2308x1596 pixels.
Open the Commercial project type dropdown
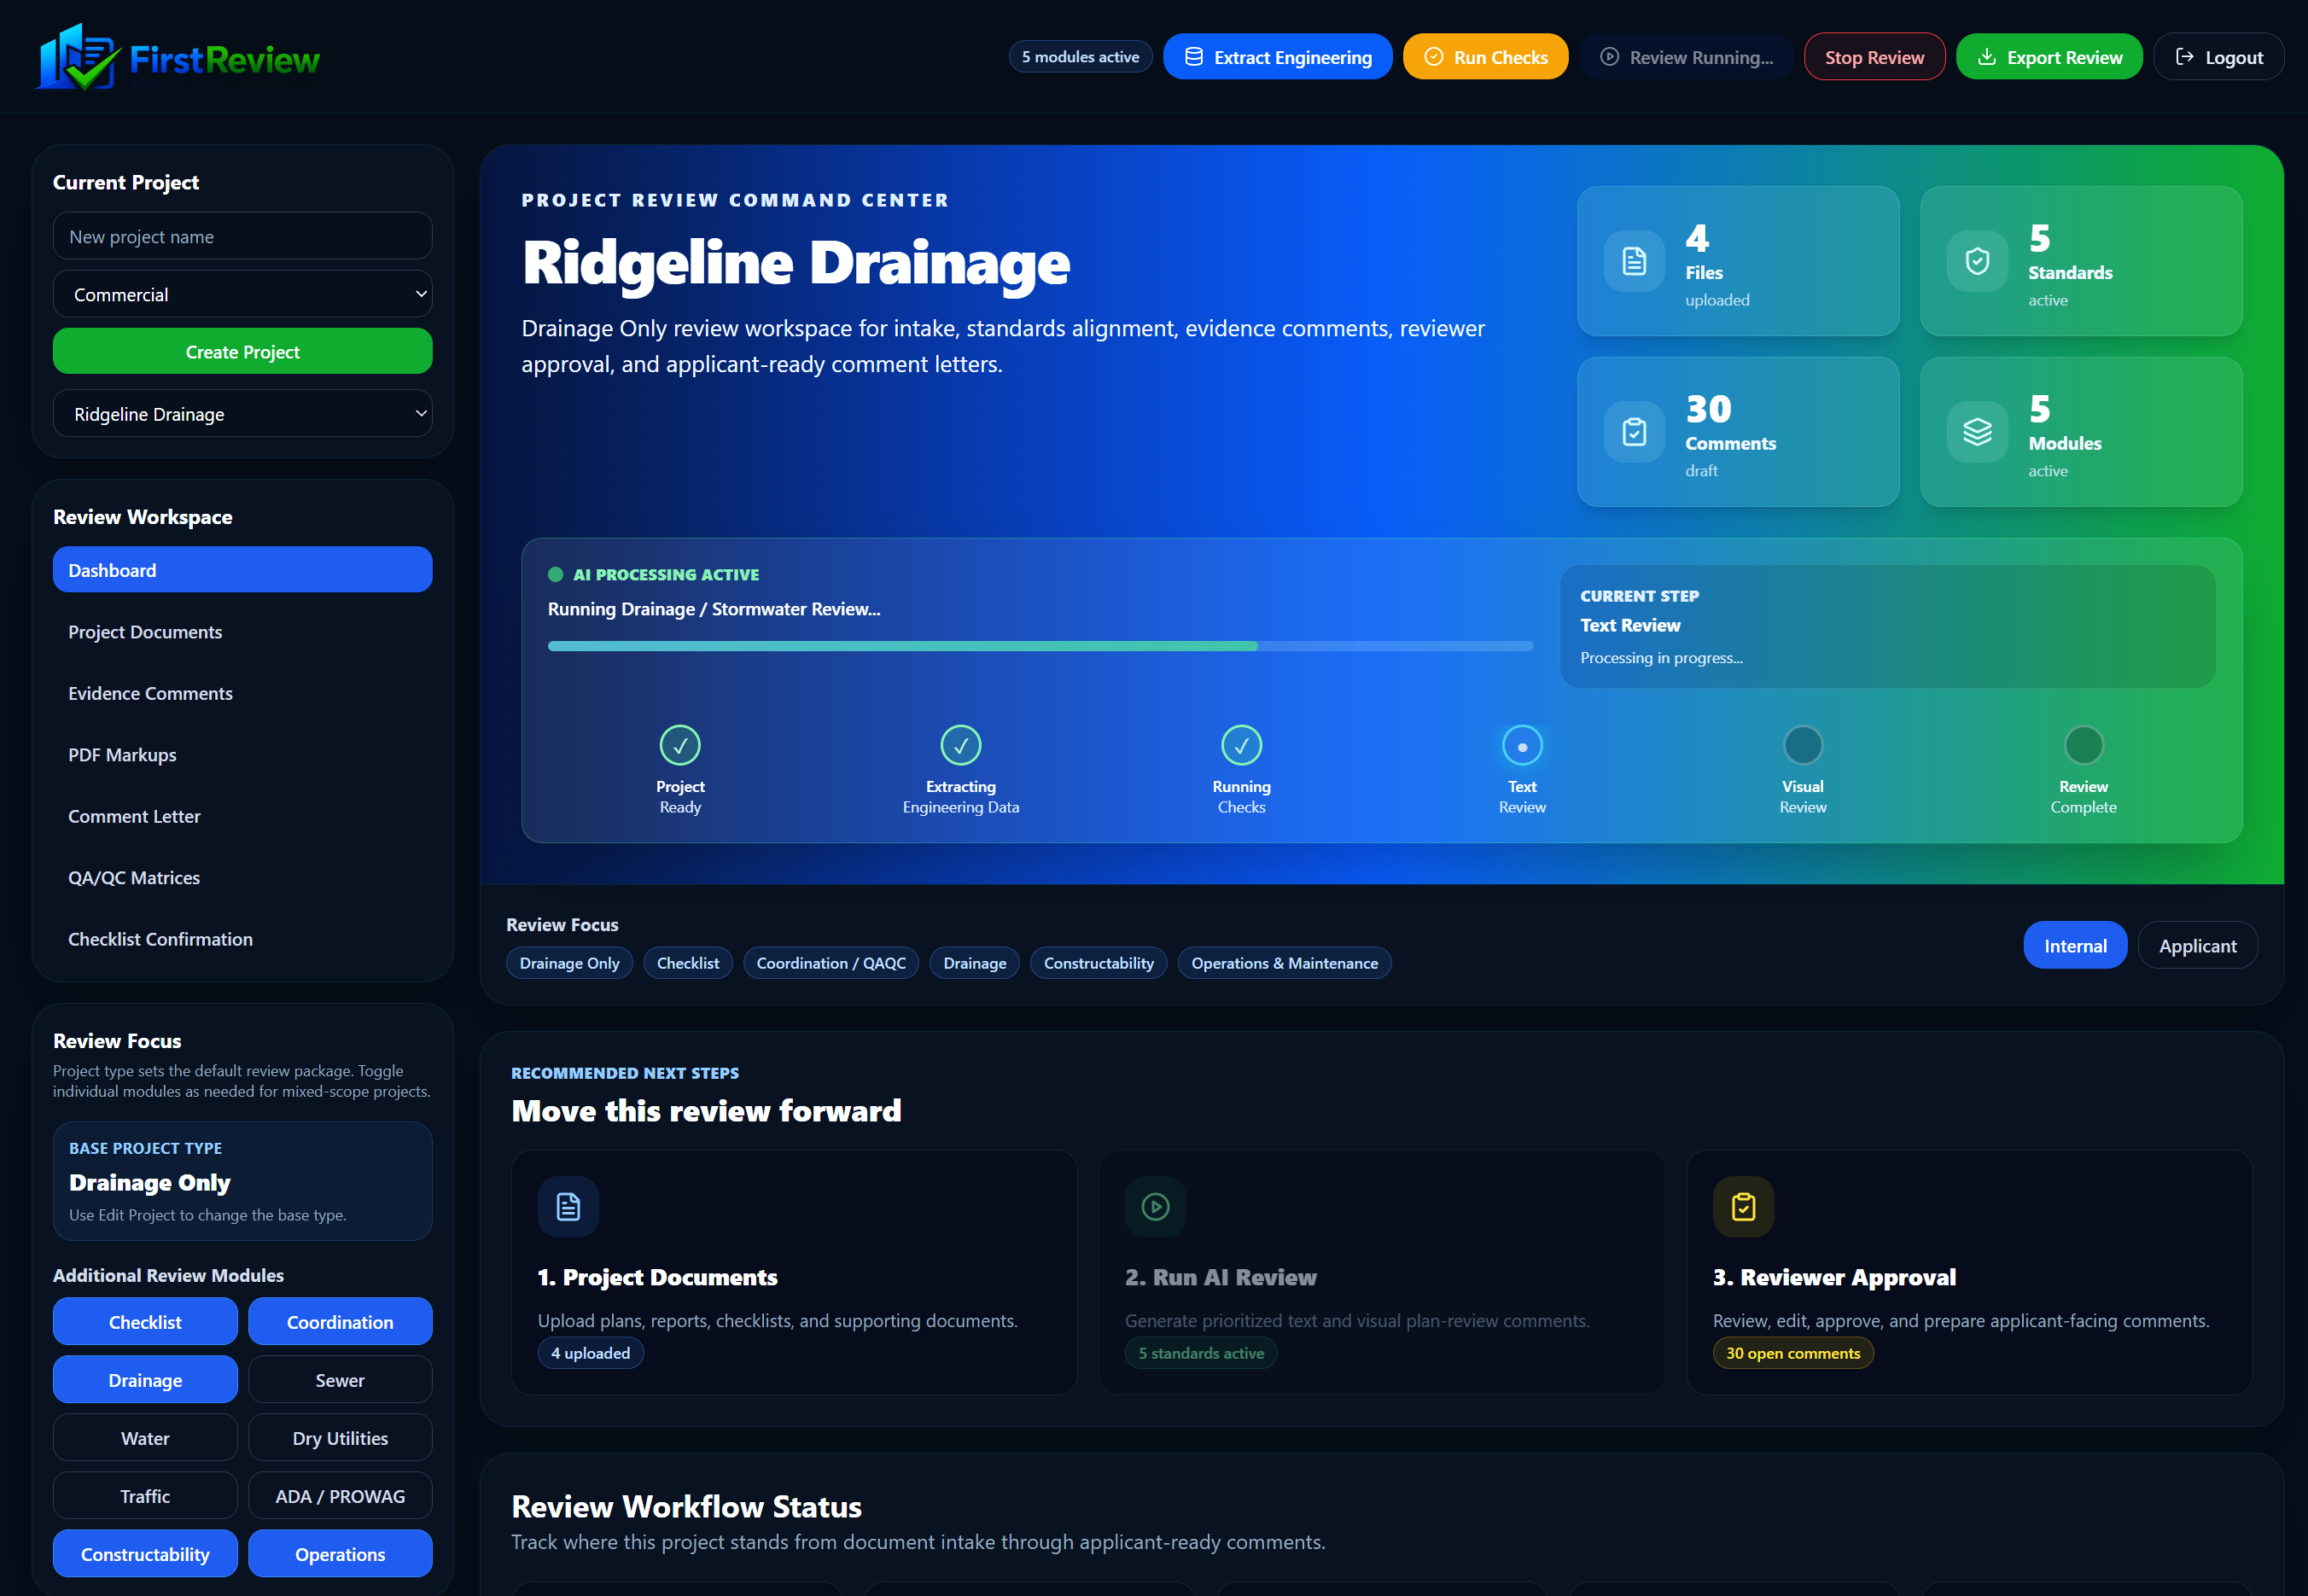click(x=243, y=294)
